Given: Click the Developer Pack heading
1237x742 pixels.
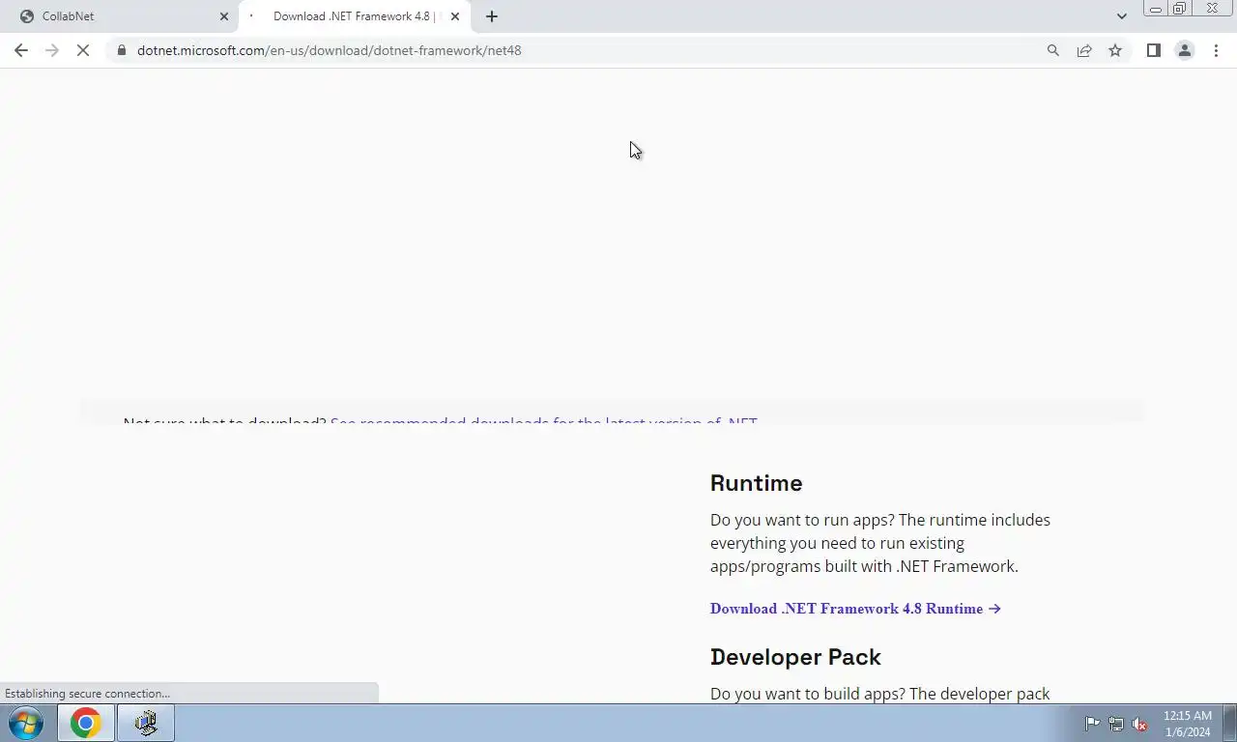Looking at the screenshot, I should click(795, 657).
